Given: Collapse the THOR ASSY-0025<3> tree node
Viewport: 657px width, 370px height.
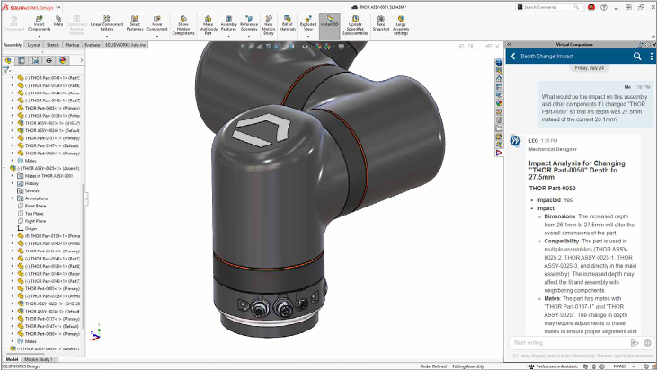Looking at the screenshot, I should (5, 168).
